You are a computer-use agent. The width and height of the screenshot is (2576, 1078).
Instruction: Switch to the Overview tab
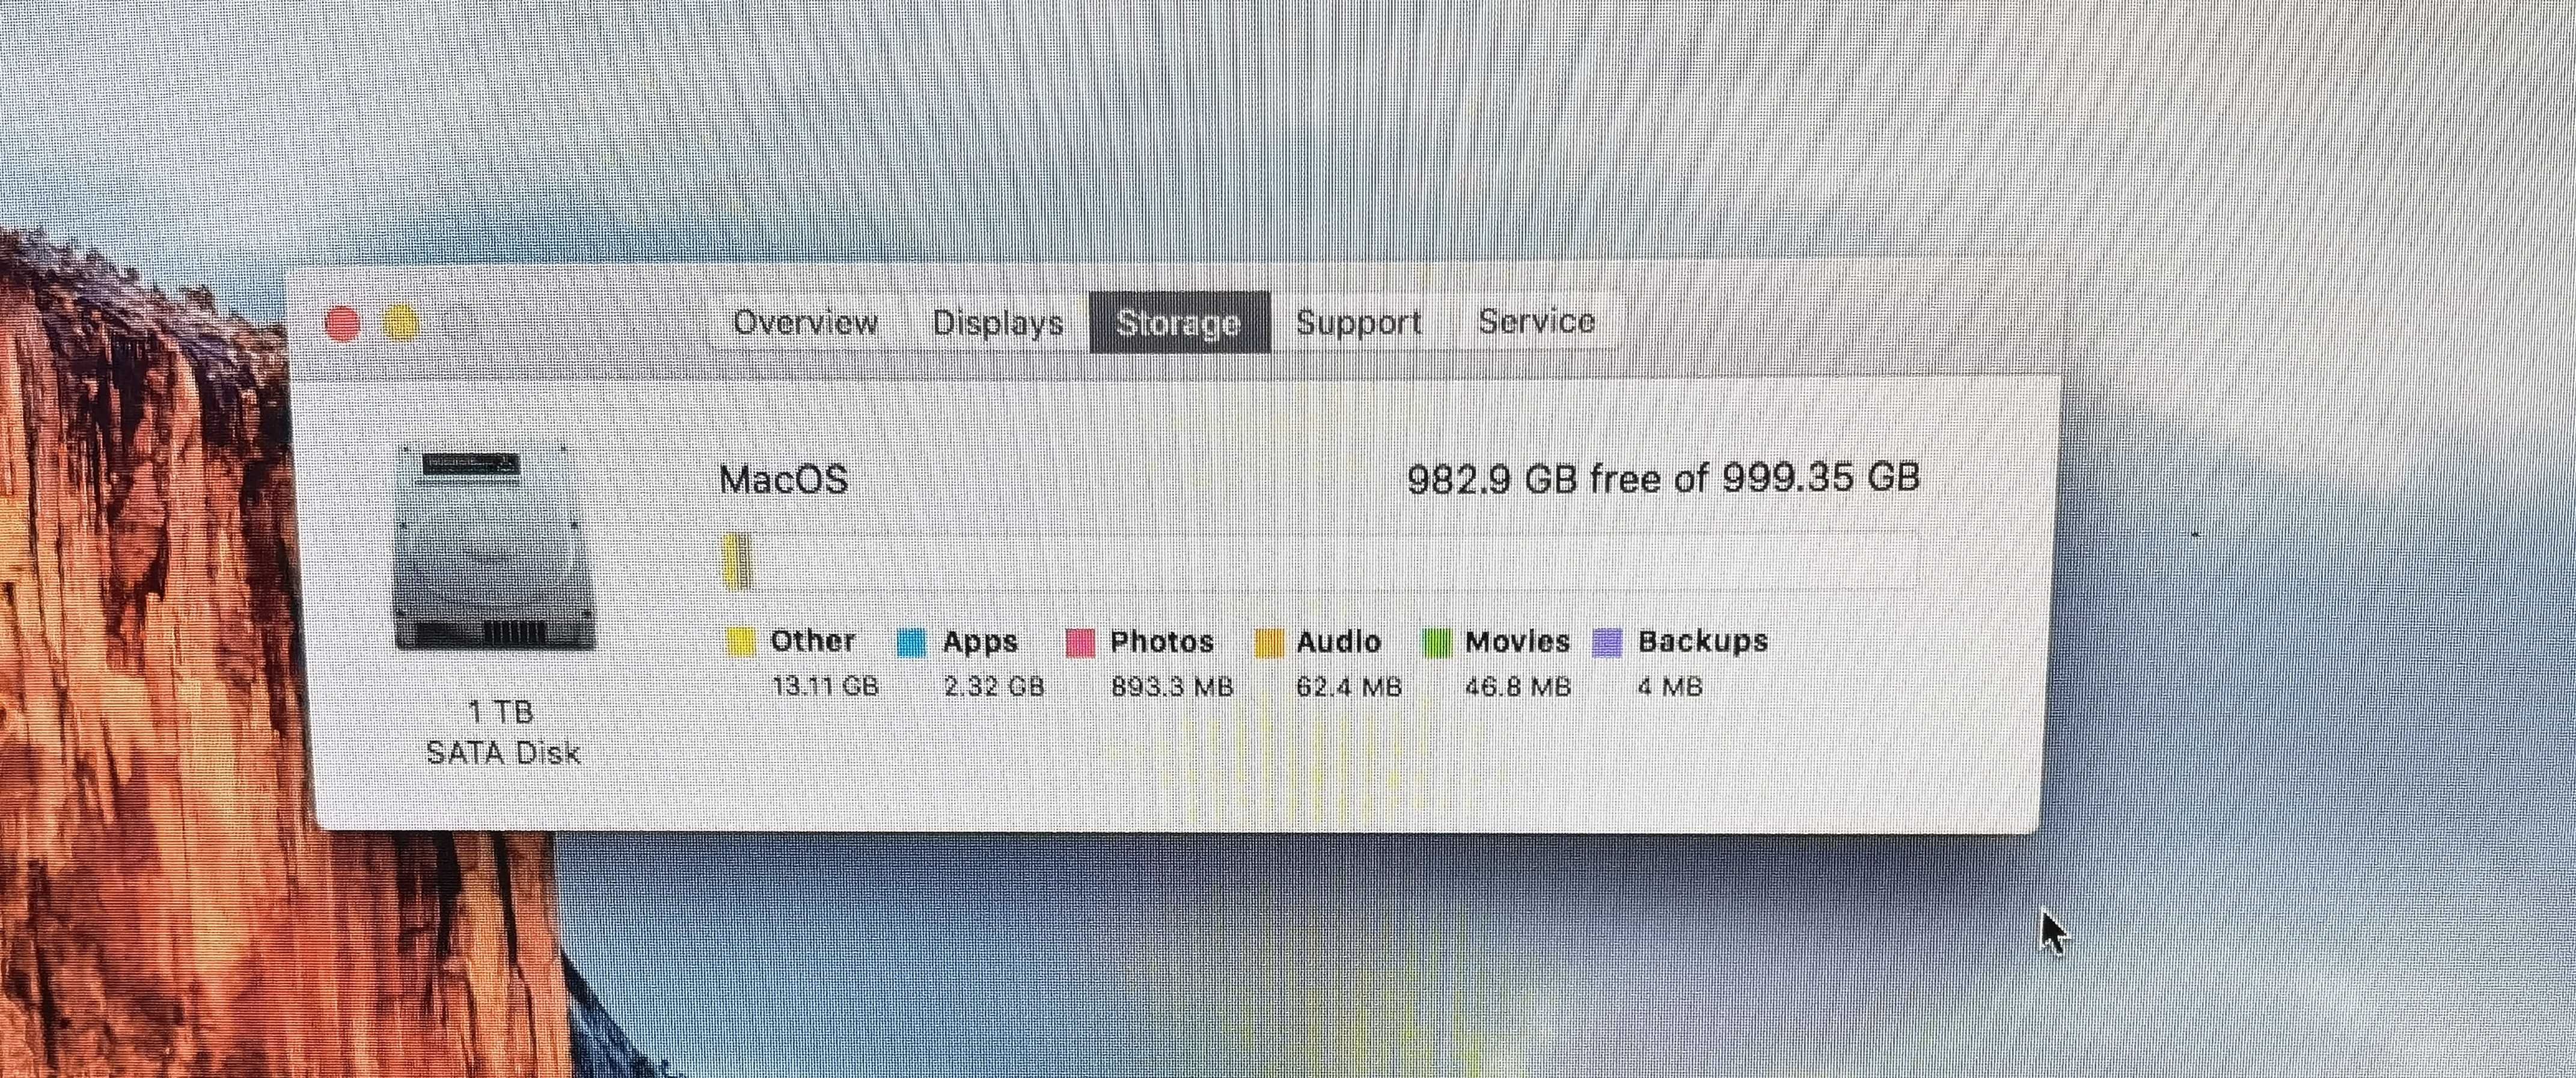(805, 322)
